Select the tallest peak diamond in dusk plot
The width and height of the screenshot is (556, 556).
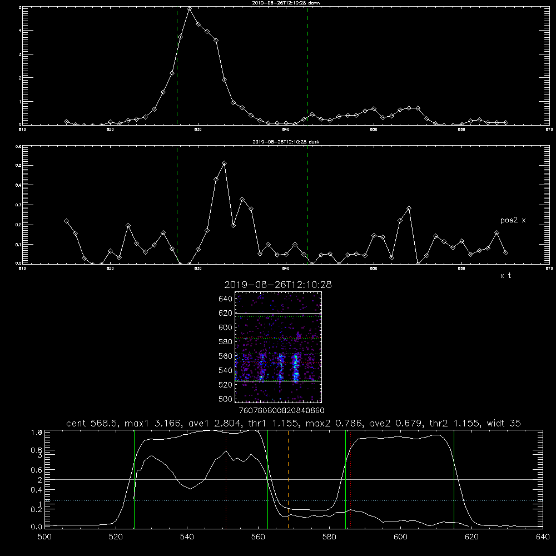click(224, 163)
